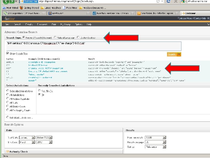Run the 'chemical waste NOT management' example

pos(46,68)
